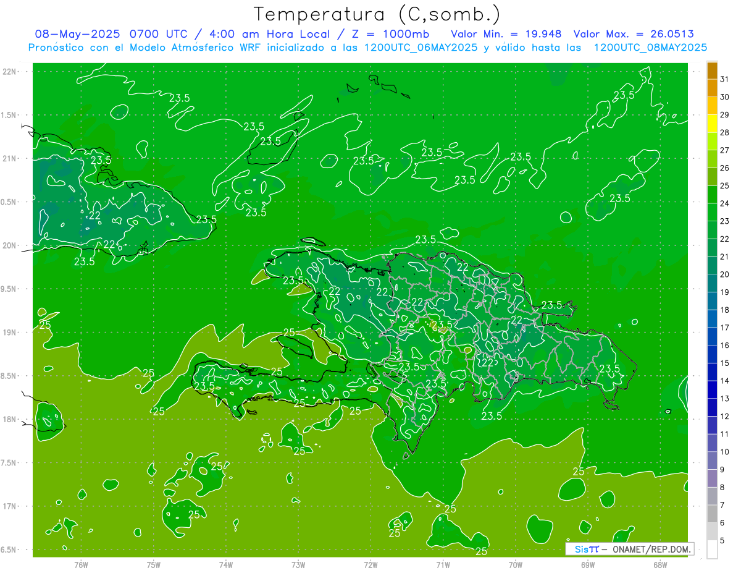Click the 76W longitude axis label
Screen dimensions: 741x573
(x=81, y=565)
